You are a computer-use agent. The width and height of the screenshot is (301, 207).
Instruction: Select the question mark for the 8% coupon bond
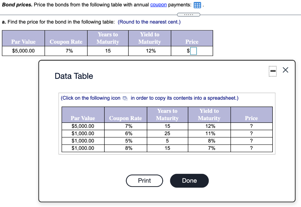point(251,148)
